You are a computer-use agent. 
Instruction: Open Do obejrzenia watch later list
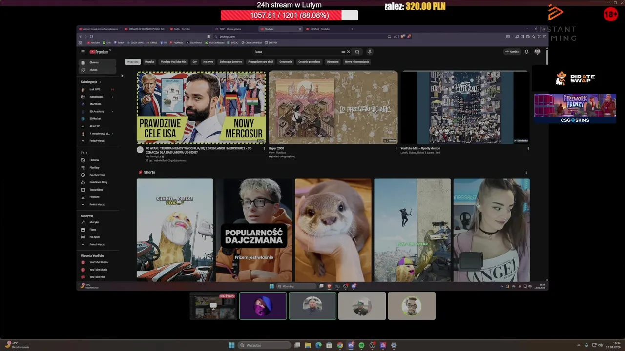click(98, 175)
